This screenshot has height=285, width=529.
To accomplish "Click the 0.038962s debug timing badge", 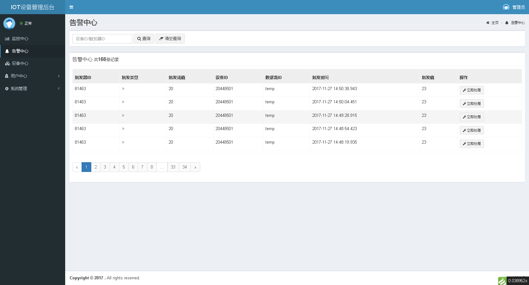I will pyautogui.click(x=518, y=281).
